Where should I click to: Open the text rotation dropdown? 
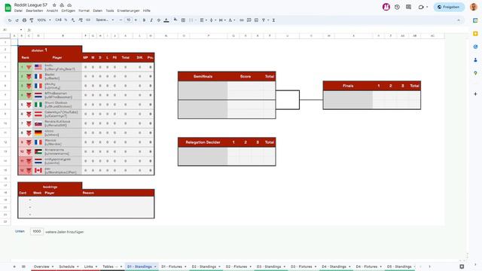(231, 20)
